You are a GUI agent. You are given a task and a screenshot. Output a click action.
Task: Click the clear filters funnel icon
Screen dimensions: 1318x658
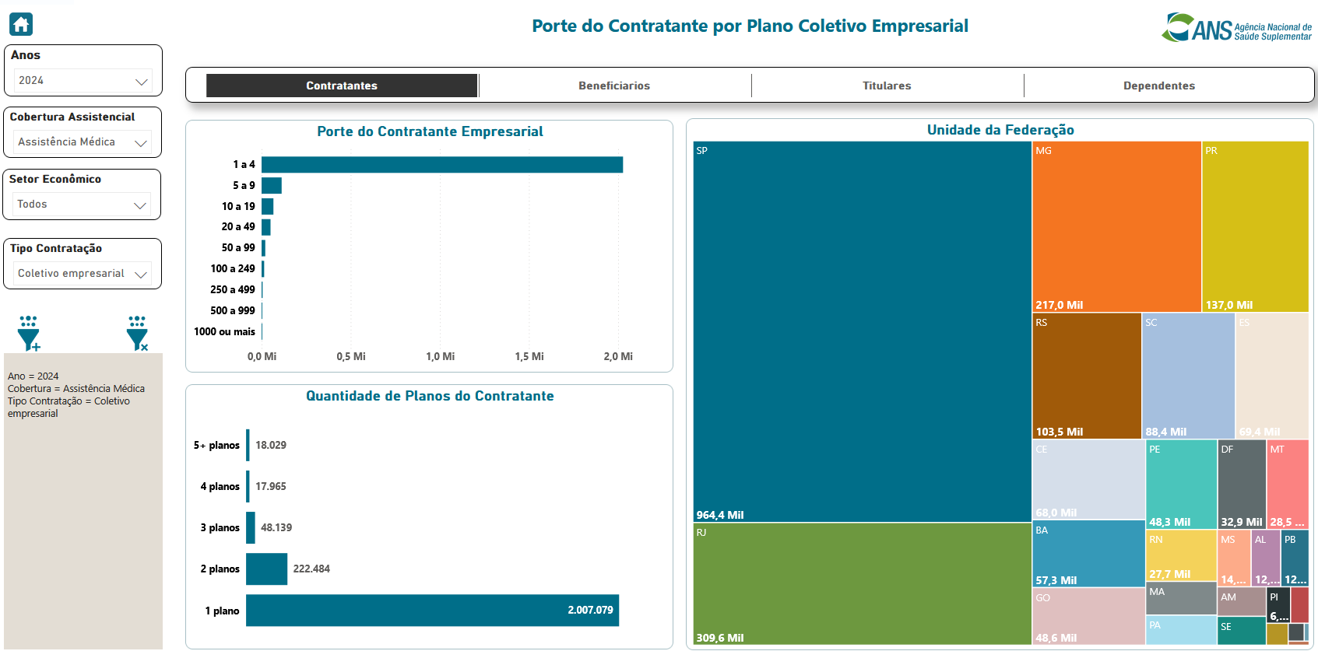coord(137,334)
